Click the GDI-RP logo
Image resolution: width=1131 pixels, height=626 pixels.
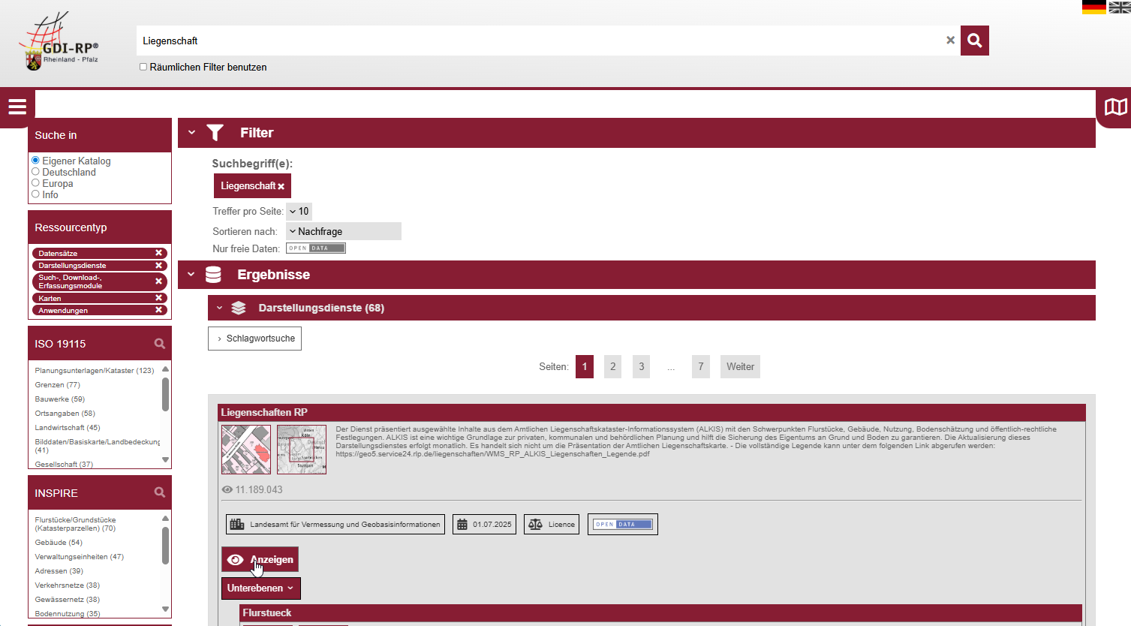tap(59, 44)
